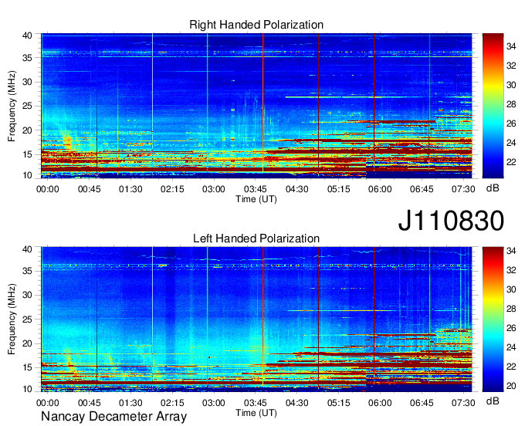Click "Time (UT)" label under Right Handed plot

click(256, 199)
